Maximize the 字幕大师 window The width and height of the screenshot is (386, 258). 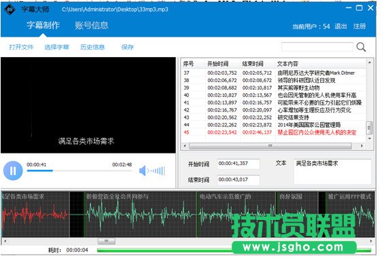[x=359, y=8]
